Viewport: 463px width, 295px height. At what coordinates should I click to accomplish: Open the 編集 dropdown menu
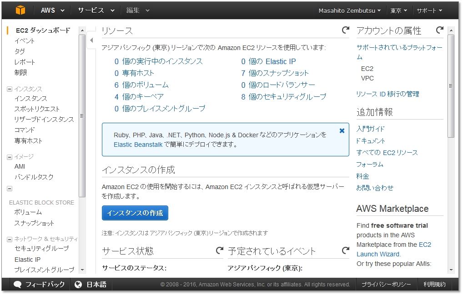[138, 10]
